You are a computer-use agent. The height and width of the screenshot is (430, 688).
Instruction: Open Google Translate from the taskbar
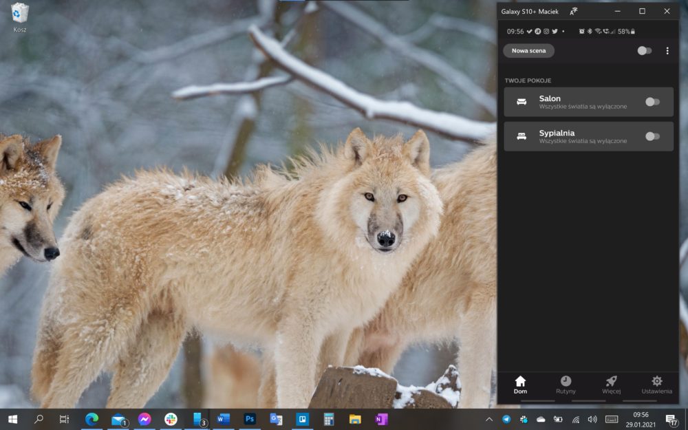pyautogui.click(x=276, y=420)
